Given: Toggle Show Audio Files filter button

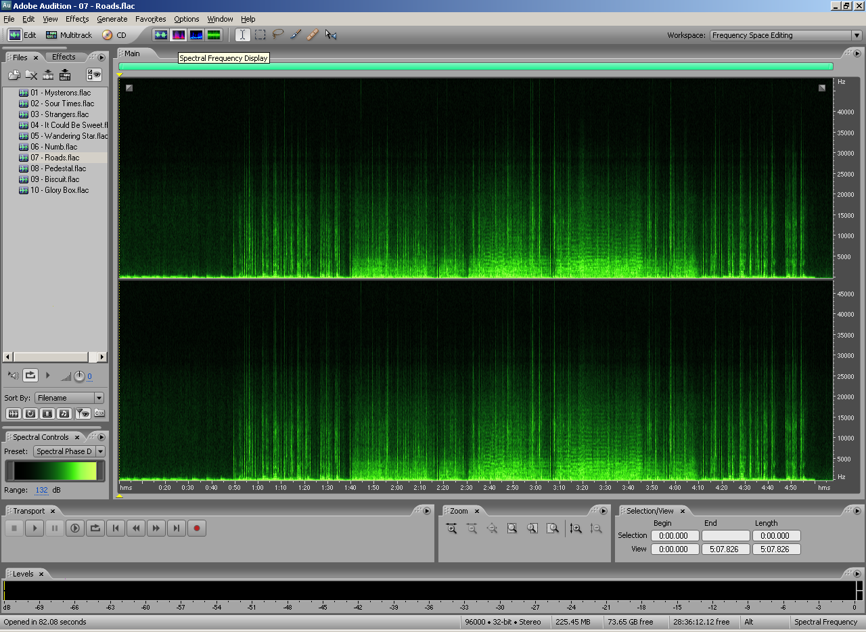Looking at the screenshot, I should pyautogui.click(x=14, y=413).
